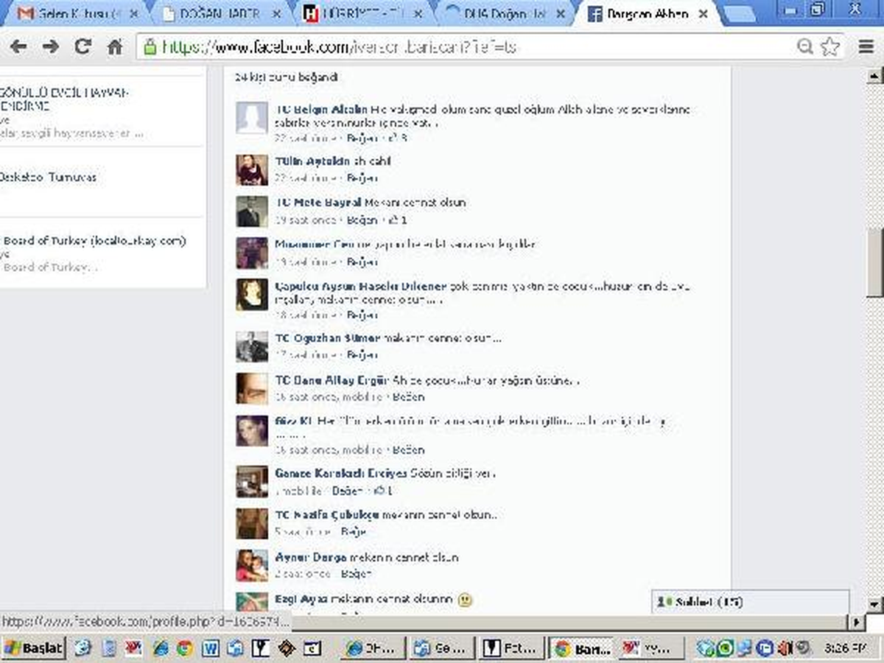884x663 pixels.
Task: Reload the page with the refresh icon
Action: (83, 46)
